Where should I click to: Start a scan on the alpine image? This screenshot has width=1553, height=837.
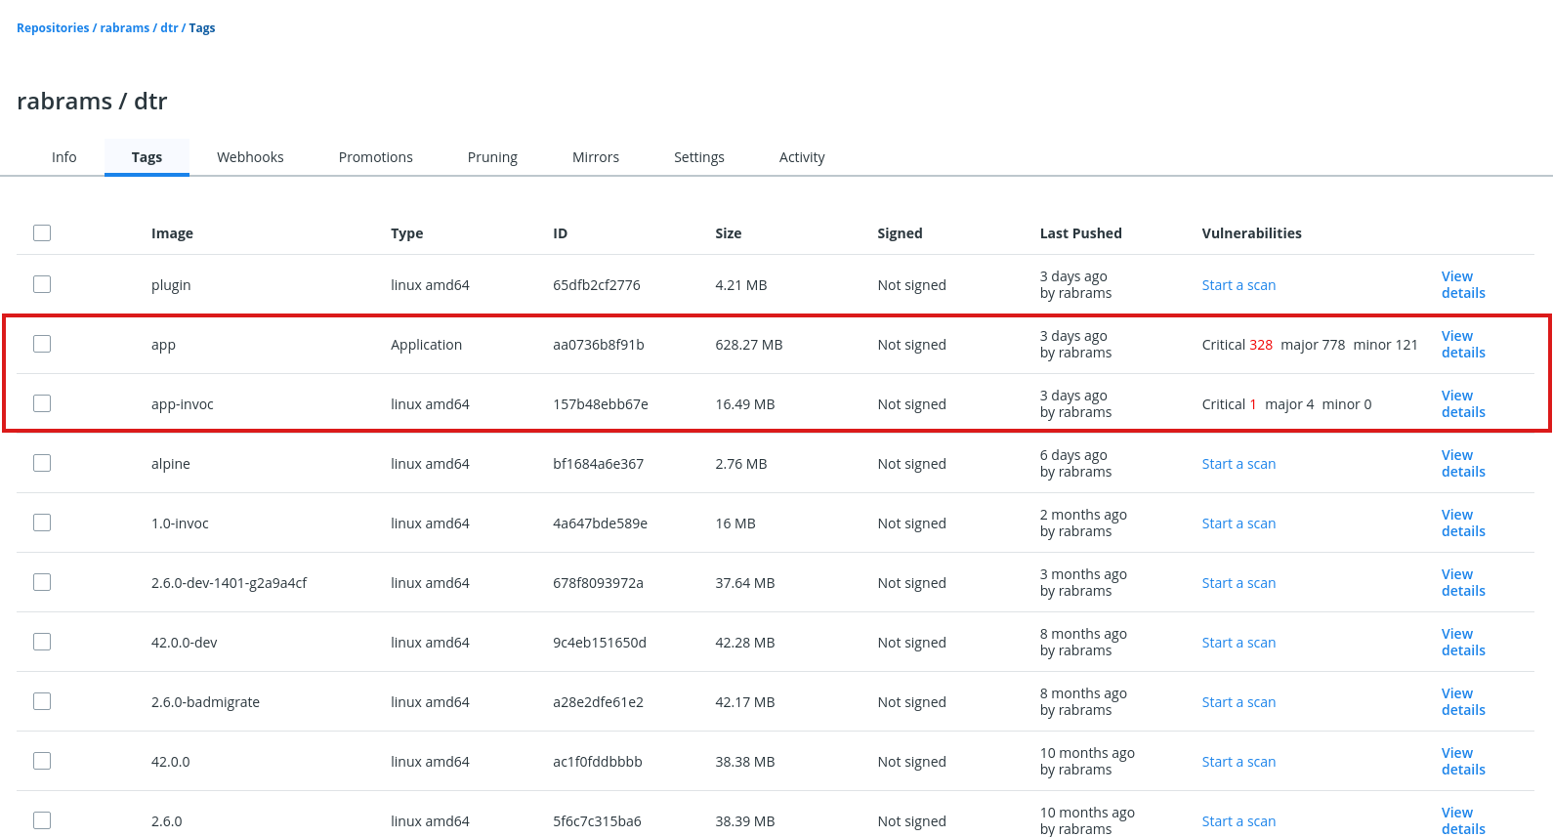(1238, 464)
